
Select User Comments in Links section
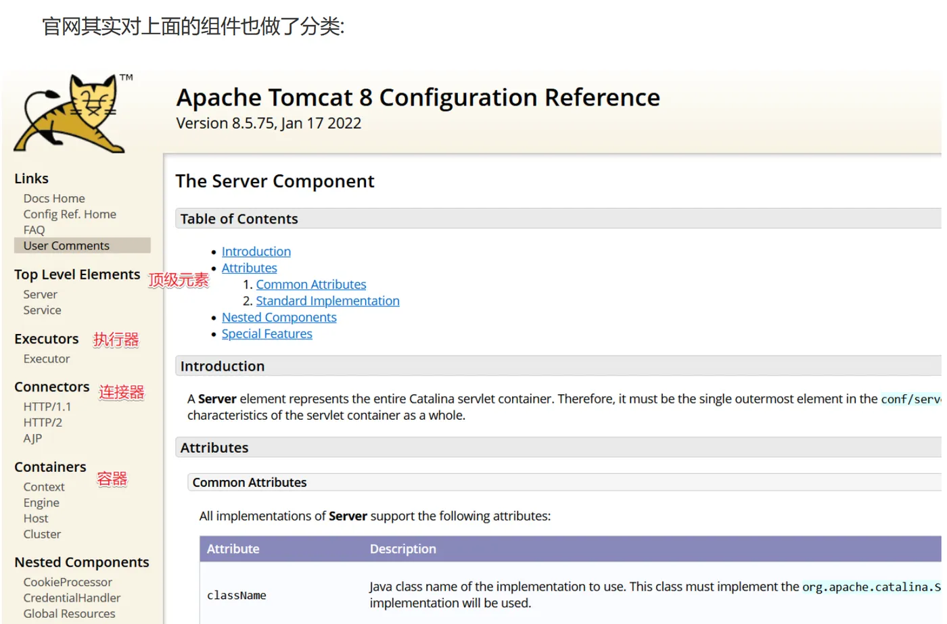[66, 245]
